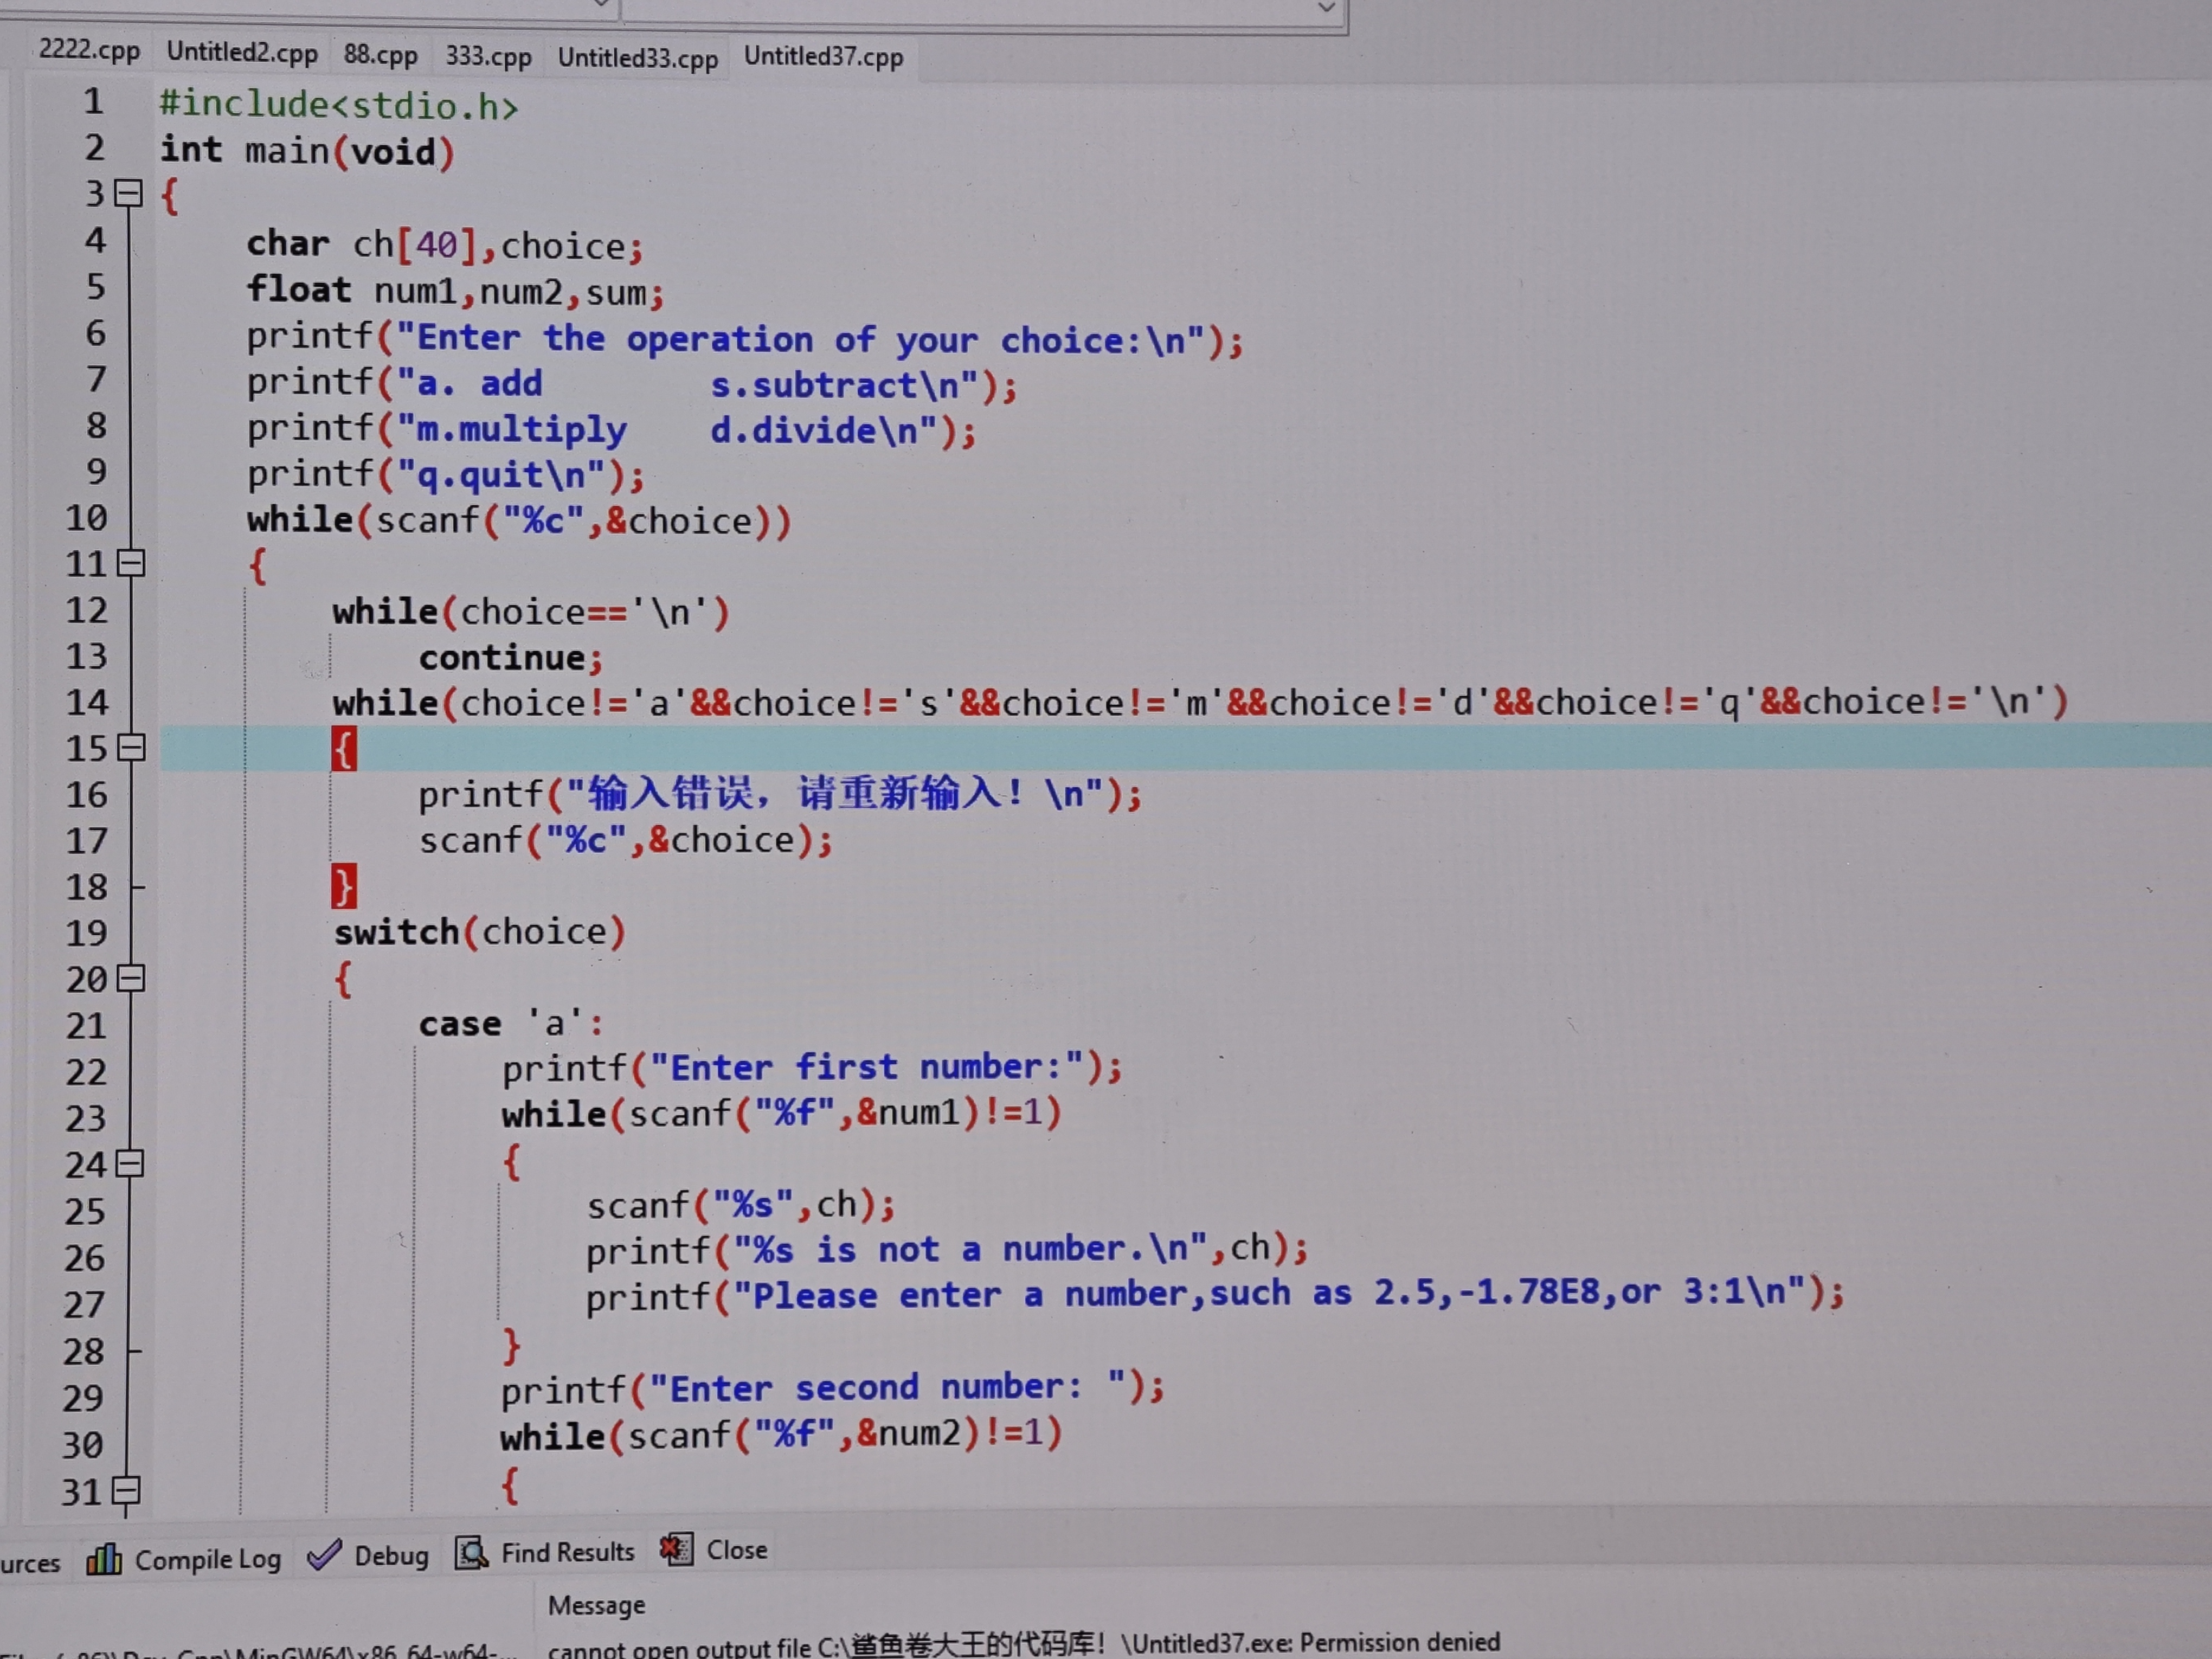Click the Debug checkmark icon

(x=324, y=1554)
